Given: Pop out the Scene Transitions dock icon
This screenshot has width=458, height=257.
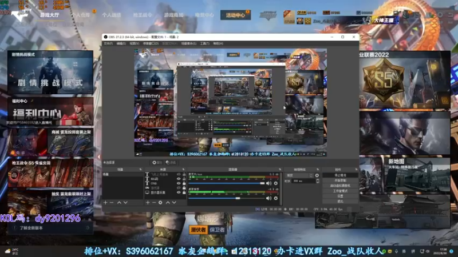Looking at the screenshot, I should [318, 169].
